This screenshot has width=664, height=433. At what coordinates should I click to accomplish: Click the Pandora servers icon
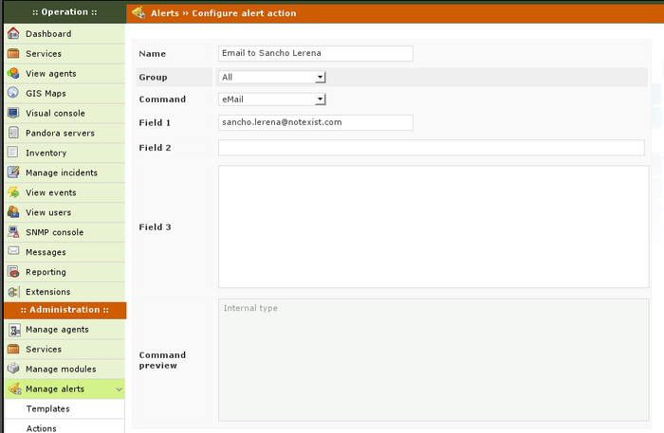13,134
